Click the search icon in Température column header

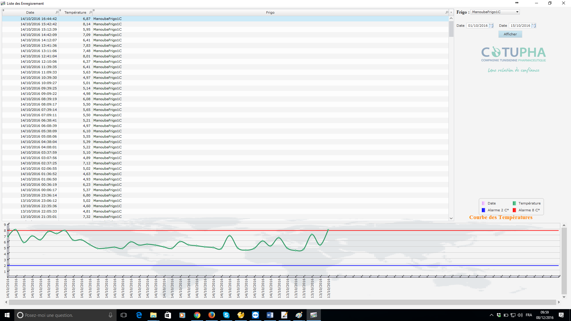tap(90, 12)
